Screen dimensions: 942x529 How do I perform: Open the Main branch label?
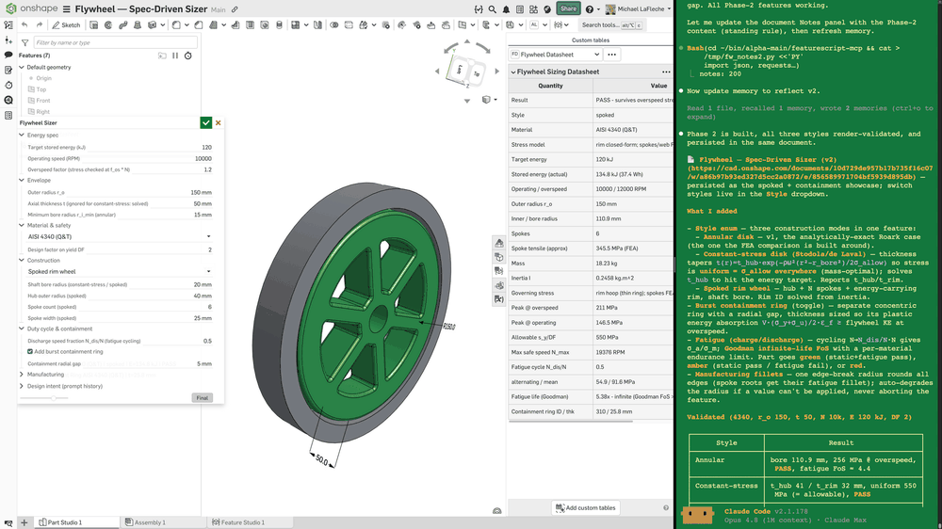coord(219,9)
